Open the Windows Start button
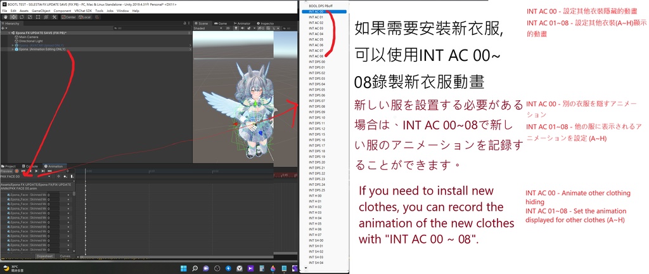Screen dimensions: 649x274 coord(183,269)
